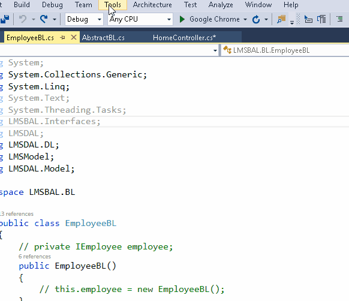This screenshot has width=349, height=301.
Task: Open the refresh options dropdown arrow
Action: pos(266,20)
